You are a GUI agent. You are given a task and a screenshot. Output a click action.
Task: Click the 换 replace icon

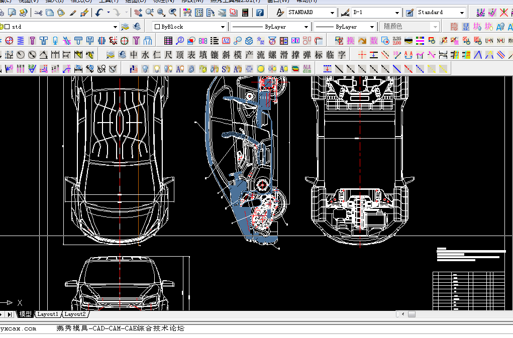(x=351, y=41)
